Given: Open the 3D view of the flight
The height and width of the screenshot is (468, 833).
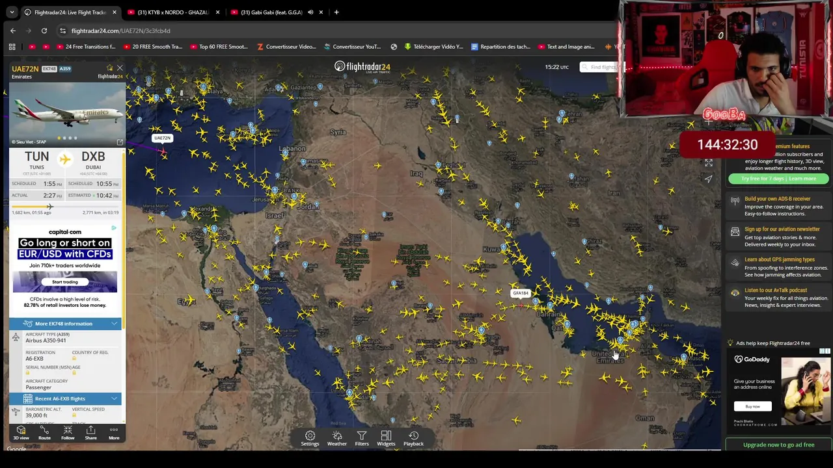Looking at the screenshot, I should tap(21, 433).
